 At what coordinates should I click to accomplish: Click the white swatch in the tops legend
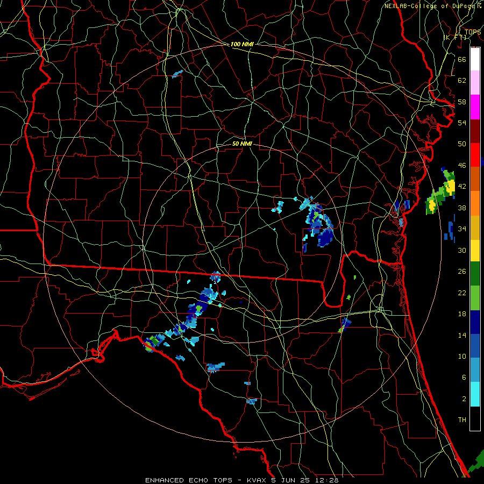coord(475,59)
